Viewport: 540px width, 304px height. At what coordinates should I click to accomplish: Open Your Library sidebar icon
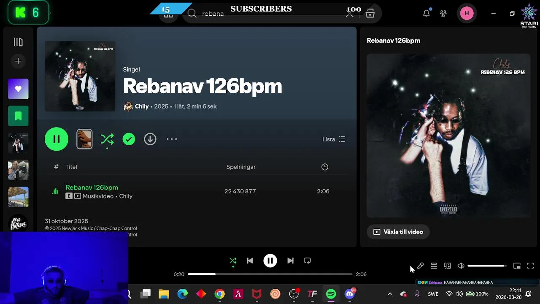18,42
